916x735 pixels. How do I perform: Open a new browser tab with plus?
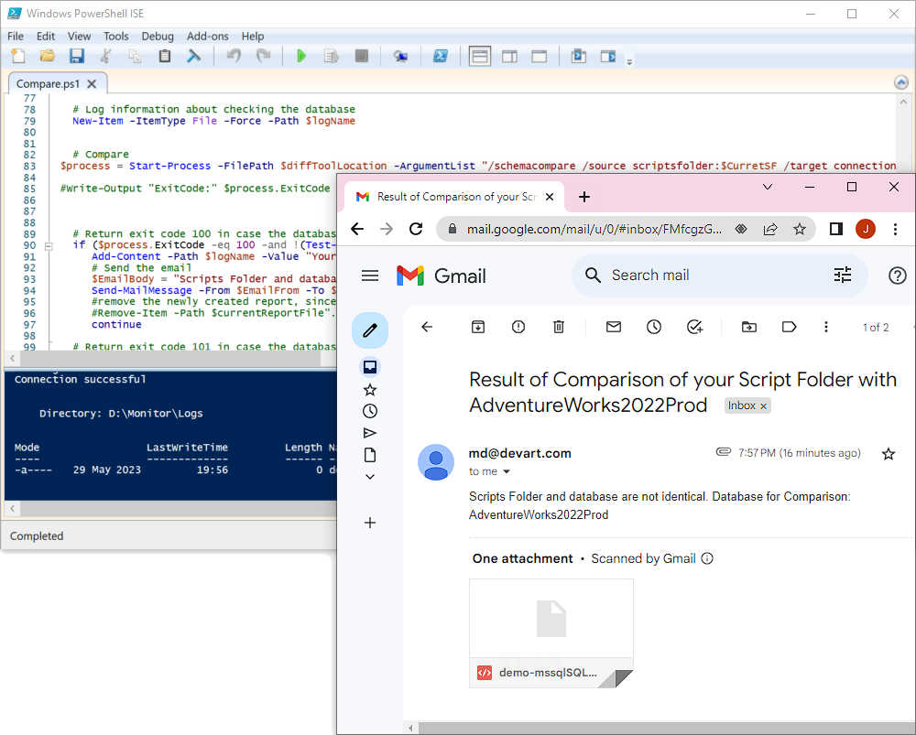(x=584, y=197)
